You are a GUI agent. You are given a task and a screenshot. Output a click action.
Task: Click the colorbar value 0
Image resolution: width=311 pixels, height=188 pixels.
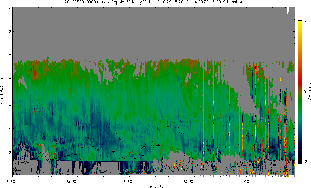point(305,92)
